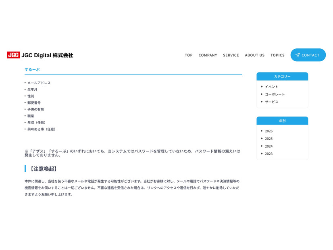
Task: Click the red JGC logo icon
Action: (13, 55)
